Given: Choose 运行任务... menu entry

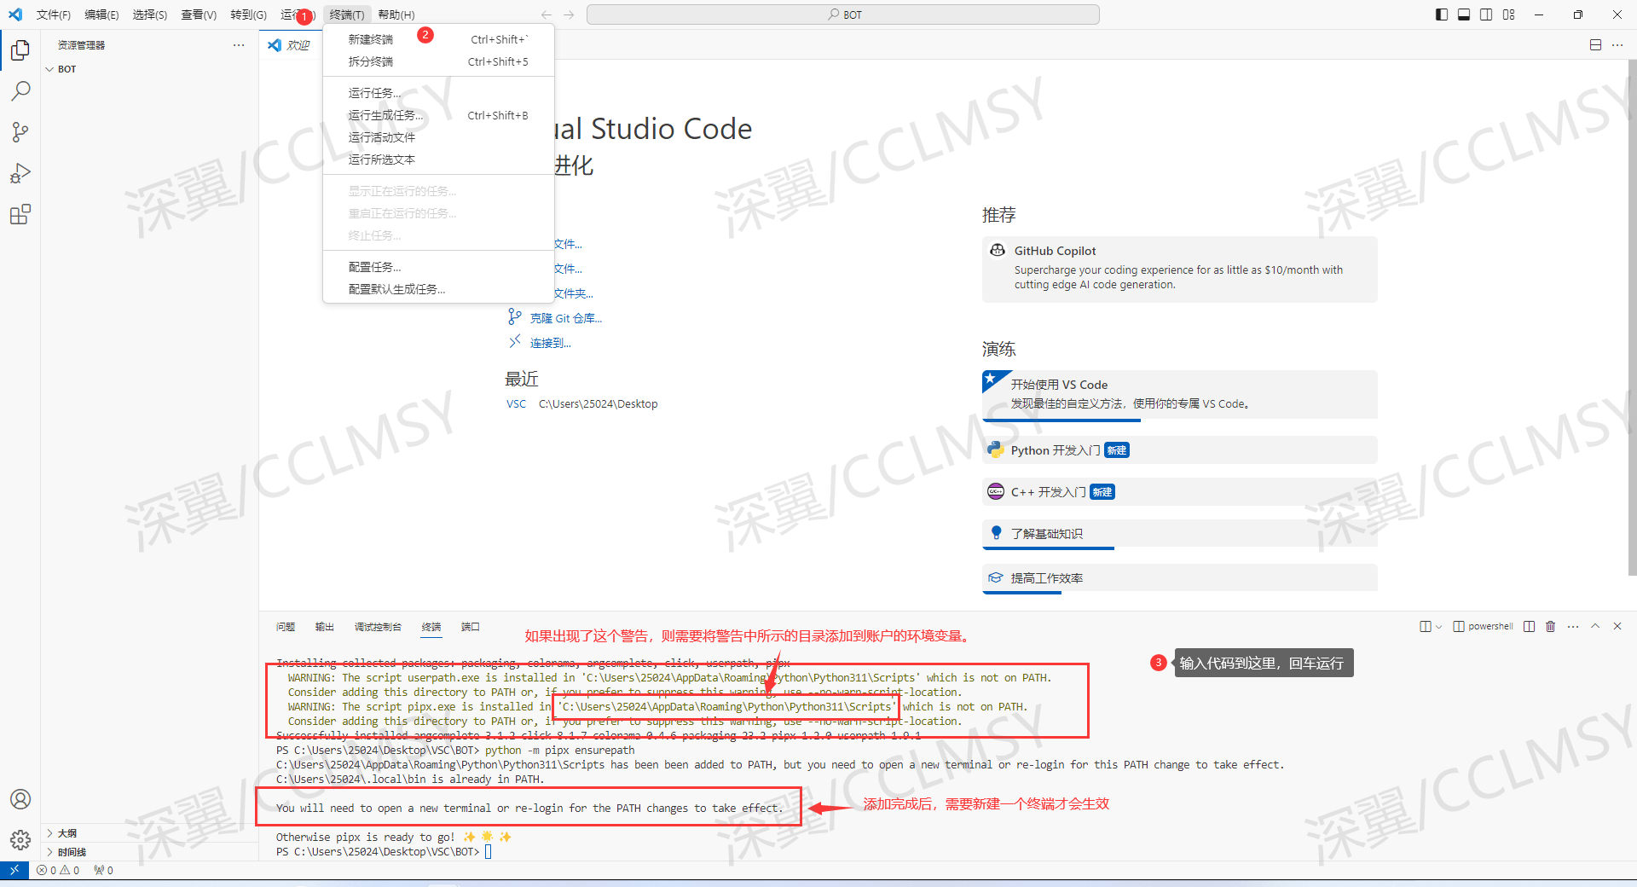Looking at the screenshot, I should pyautogui.click(x=438, y=93).
